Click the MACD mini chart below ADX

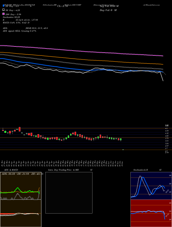21,213
